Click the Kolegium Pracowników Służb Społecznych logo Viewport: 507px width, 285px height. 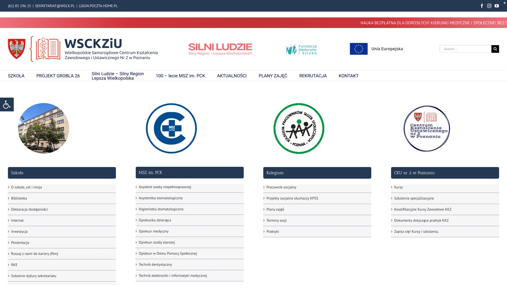(299, 129)
